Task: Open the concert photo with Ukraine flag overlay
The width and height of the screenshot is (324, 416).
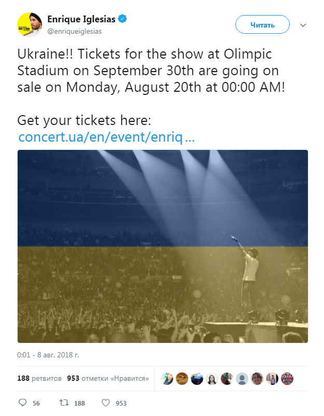Action: (163, 246)
